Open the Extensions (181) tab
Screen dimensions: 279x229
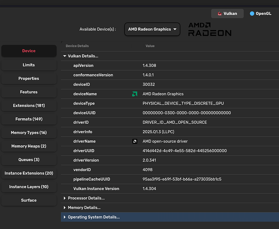pyautogui.click(x=29, y=105)
